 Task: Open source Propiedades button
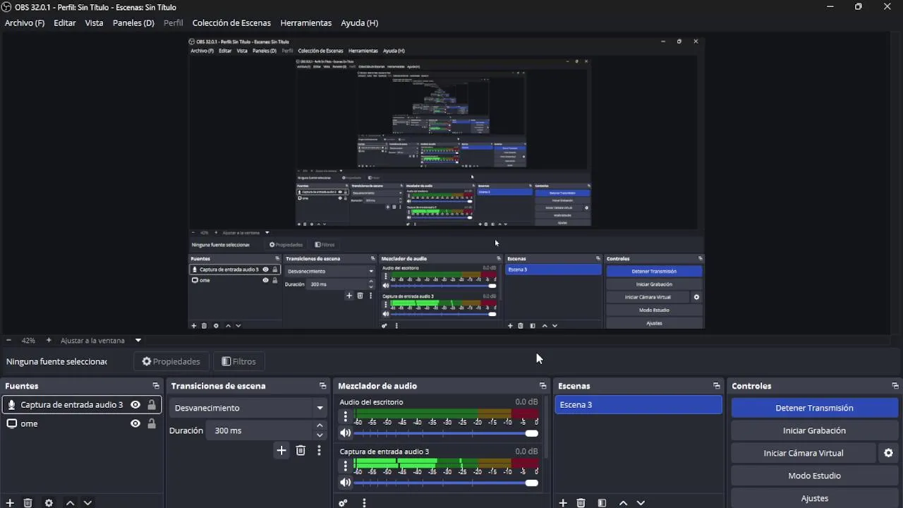point(171,361)
